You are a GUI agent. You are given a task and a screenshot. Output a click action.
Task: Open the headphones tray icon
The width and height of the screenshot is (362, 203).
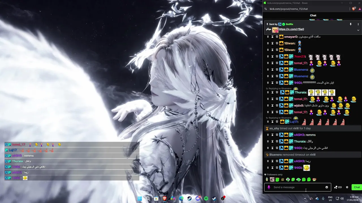click(x=311, y=198)
